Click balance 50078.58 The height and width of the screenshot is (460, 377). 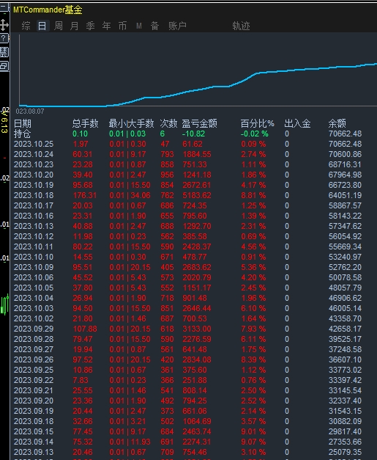(345, 277)
